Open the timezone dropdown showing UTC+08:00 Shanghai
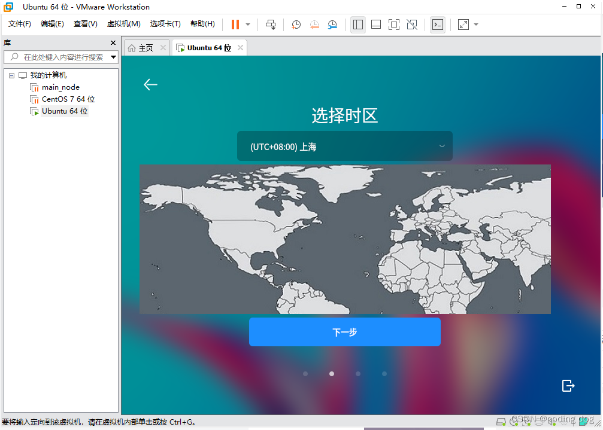Image resolution: width=603 pixels, height=430 pixels. (x=344, y=146)
